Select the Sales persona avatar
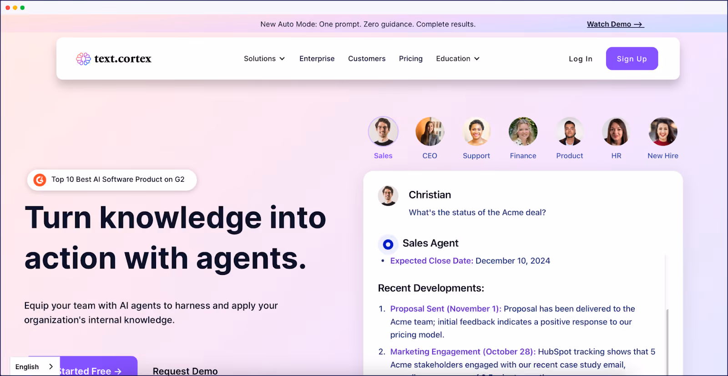The width and height of the screenshot is (728, 376). pyautogui.click(x=383, y=132)
